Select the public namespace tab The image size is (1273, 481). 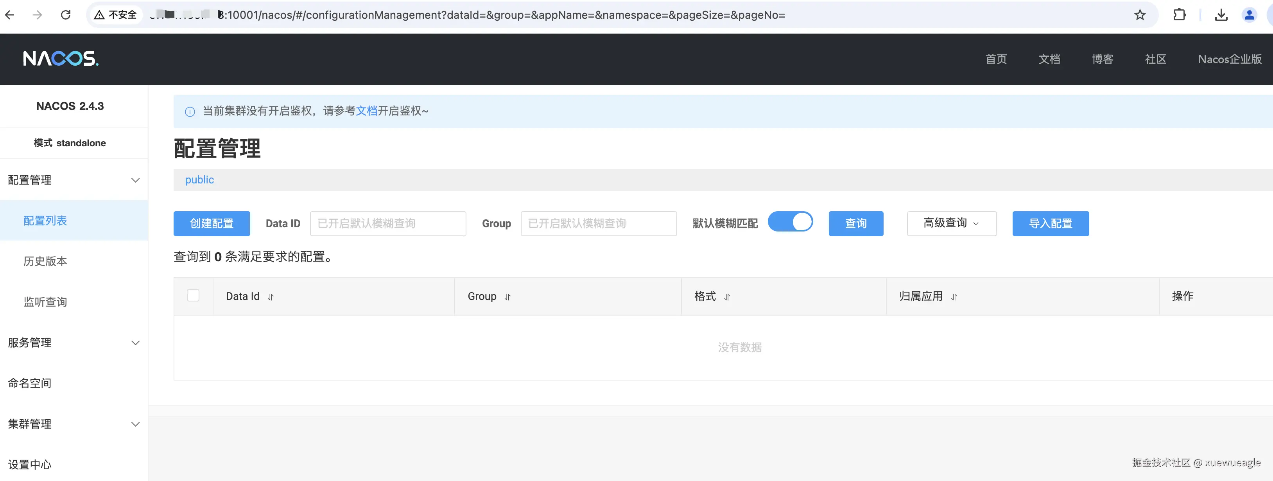(199, 179)
